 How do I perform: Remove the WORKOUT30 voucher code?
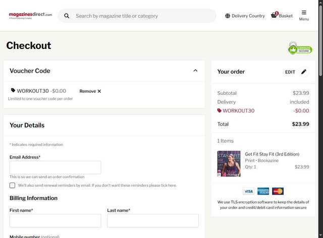(90, 91)
